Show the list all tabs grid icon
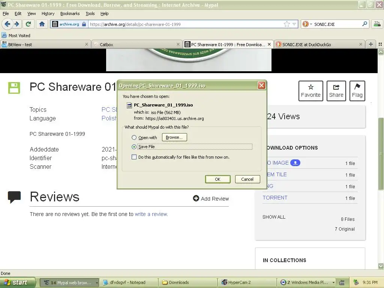Image resolution: width=384 pixels, height=288 pixels. (380, 44)
